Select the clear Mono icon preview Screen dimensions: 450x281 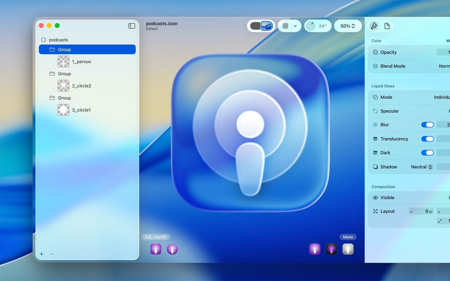point(348,249)
